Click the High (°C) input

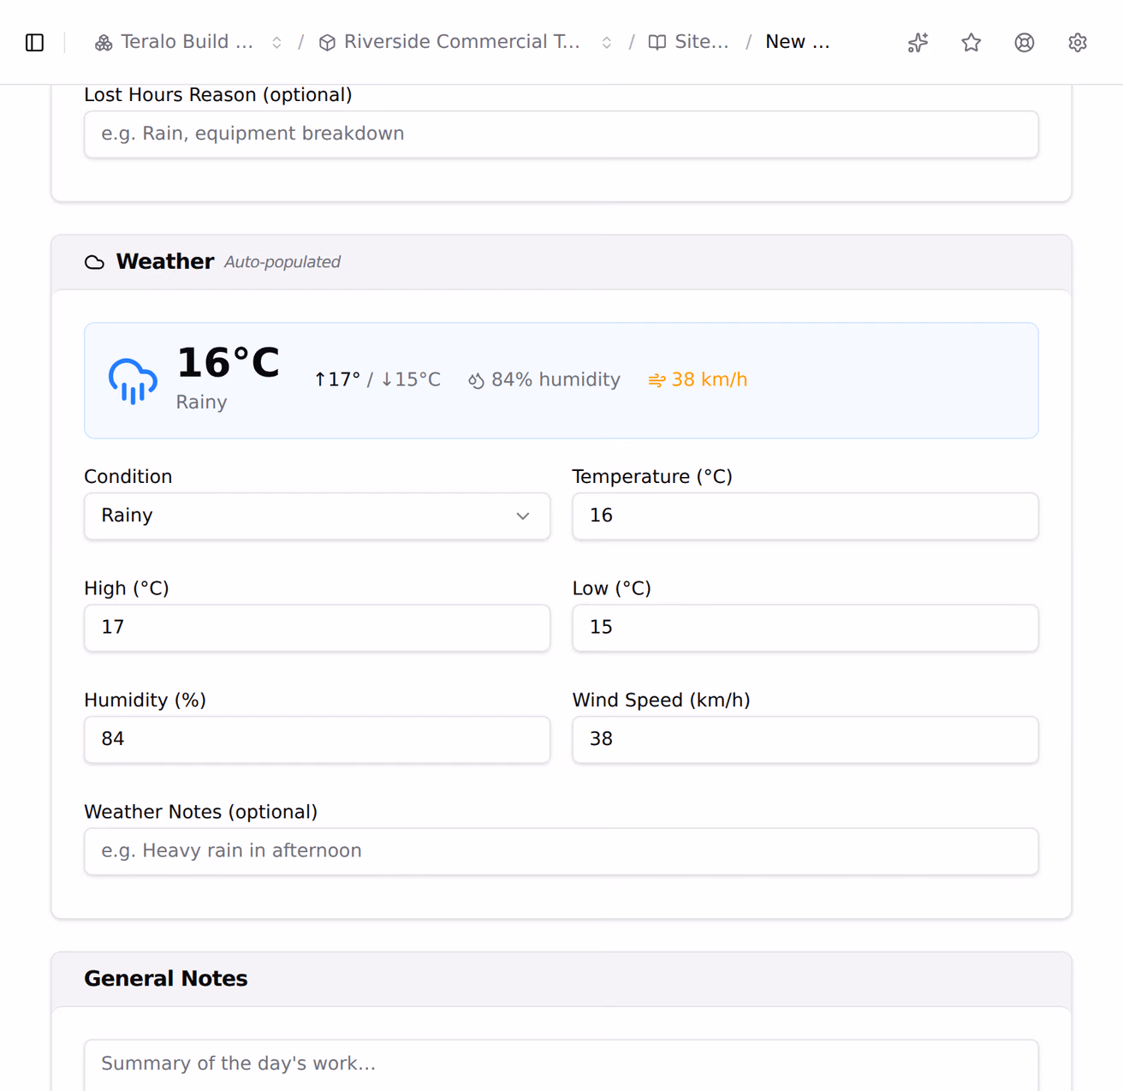(x=317, y=628)
